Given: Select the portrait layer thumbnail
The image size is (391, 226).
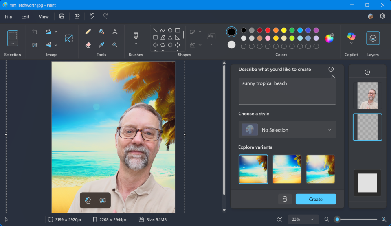Looking at the screenshot, I should [367, 96].
